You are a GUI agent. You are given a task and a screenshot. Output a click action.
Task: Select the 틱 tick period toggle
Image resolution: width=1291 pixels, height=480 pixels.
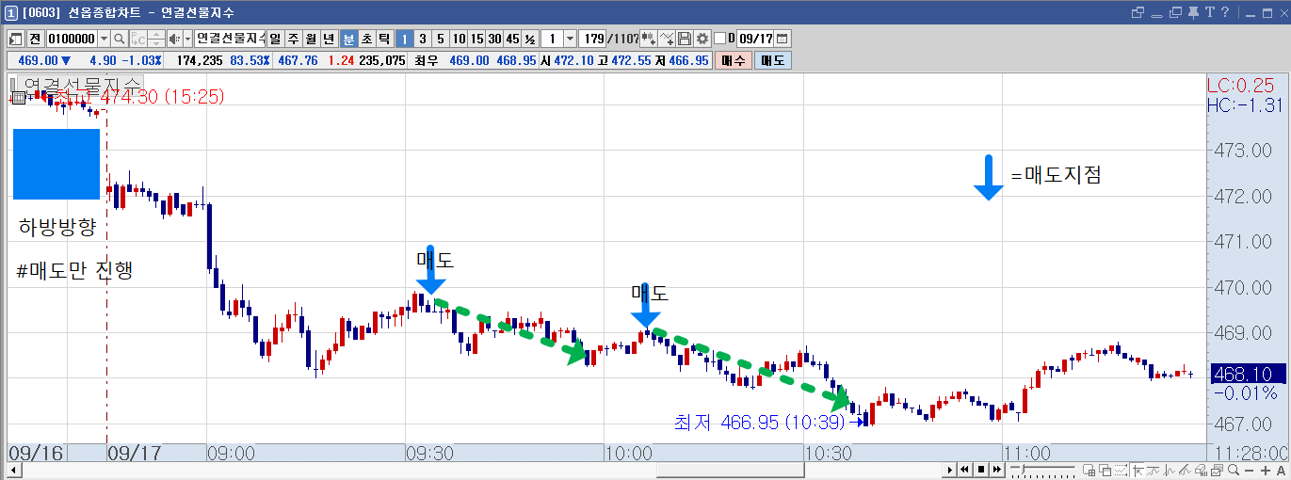(384, 39)
